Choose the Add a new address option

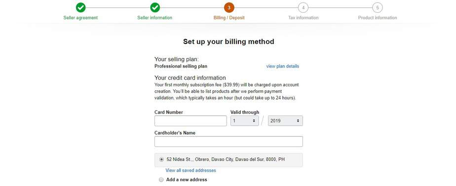[161, 180]
